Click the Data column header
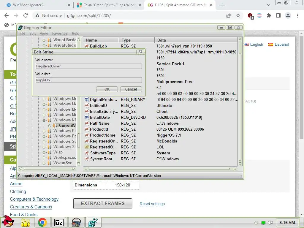This screenshot has height=228, width=304. click(x=196, y=40)
